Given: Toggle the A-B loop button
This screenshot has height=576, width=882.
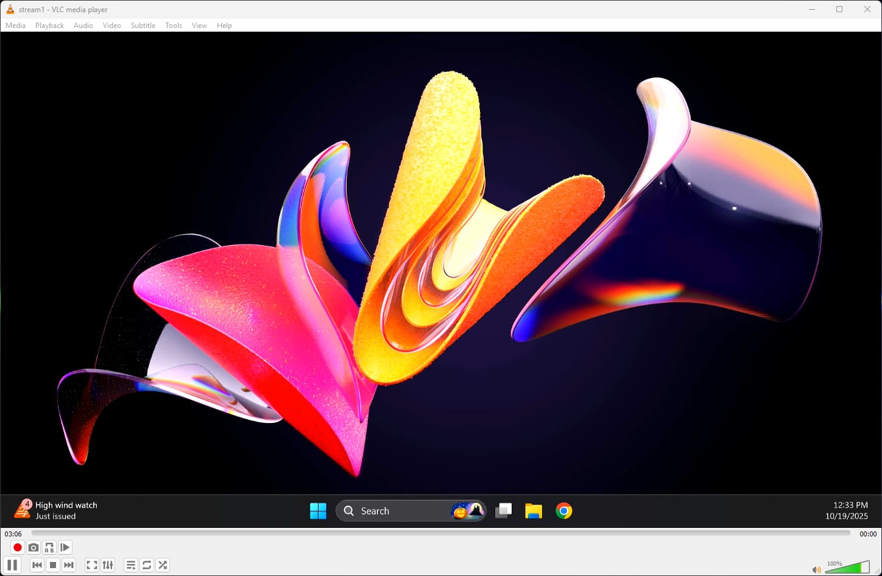Looking at the screenshot, I should point(49,547).
